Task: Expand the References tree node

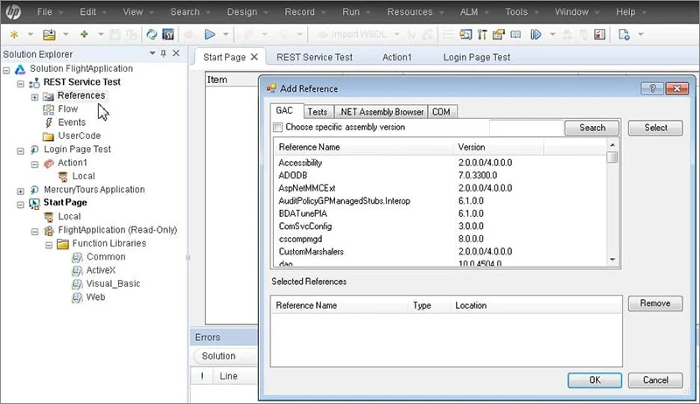Action: (x=35, y=97)
